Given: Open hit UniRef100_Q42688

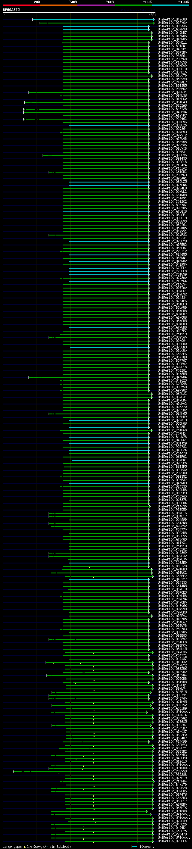Looking at the screenshot, I should click(172, 20).
